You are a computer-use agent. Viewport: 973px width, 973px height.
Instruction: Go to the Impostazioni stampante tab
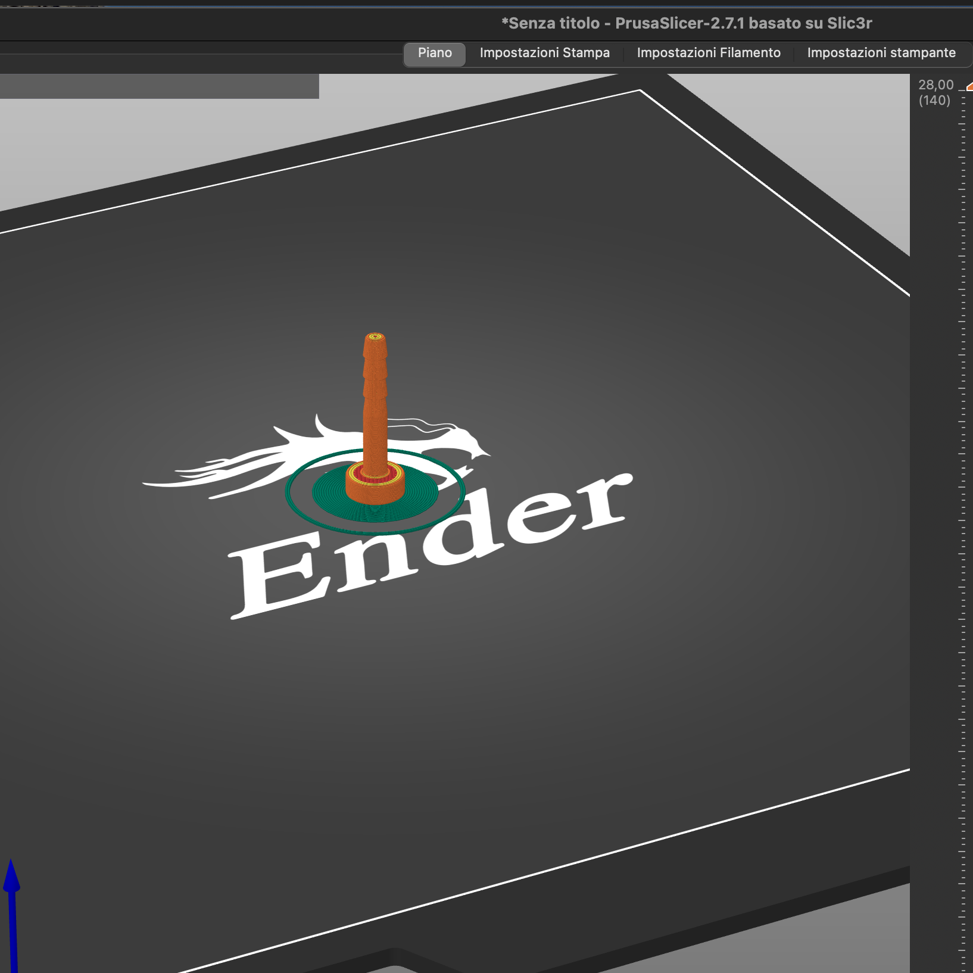[x=881, y=54]
